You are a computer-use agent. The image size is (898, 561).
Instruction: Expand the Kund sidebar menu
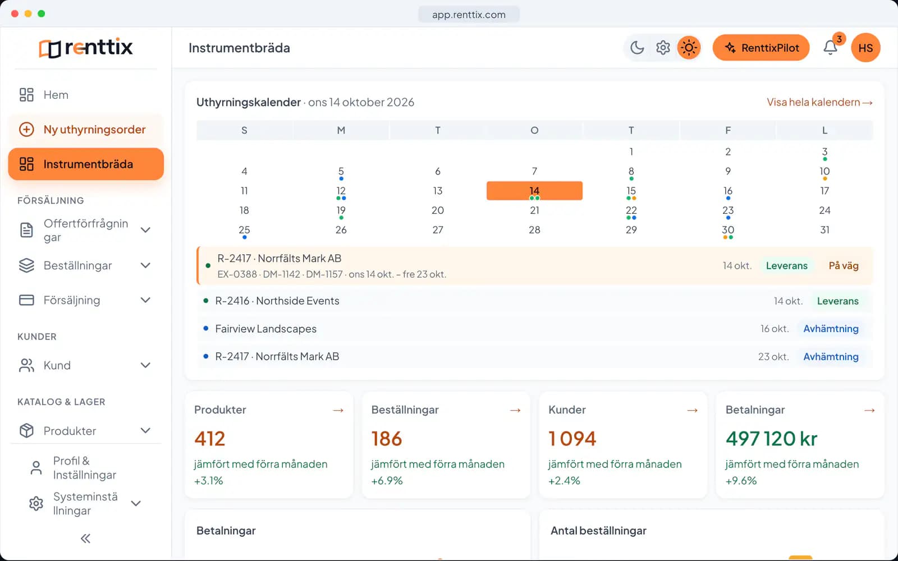(x=145, y=365)
